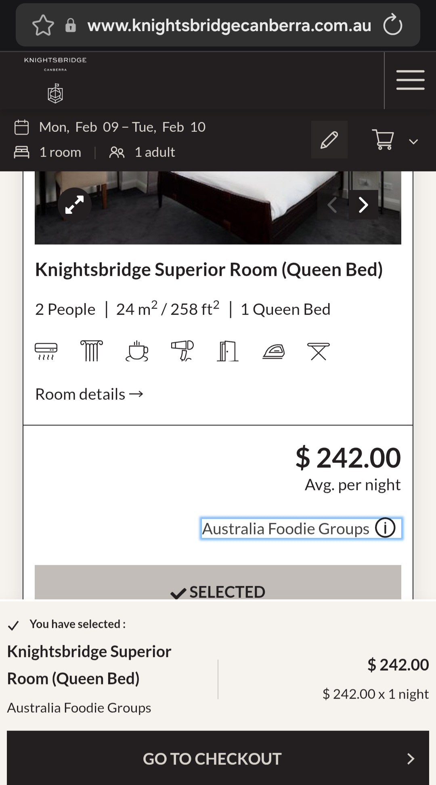Image resolution: width=436 pixels, height=785 pixels.
Task: Click the Mon, Feb 09 – Tue, Feb 10 dates
Action: 122,127
